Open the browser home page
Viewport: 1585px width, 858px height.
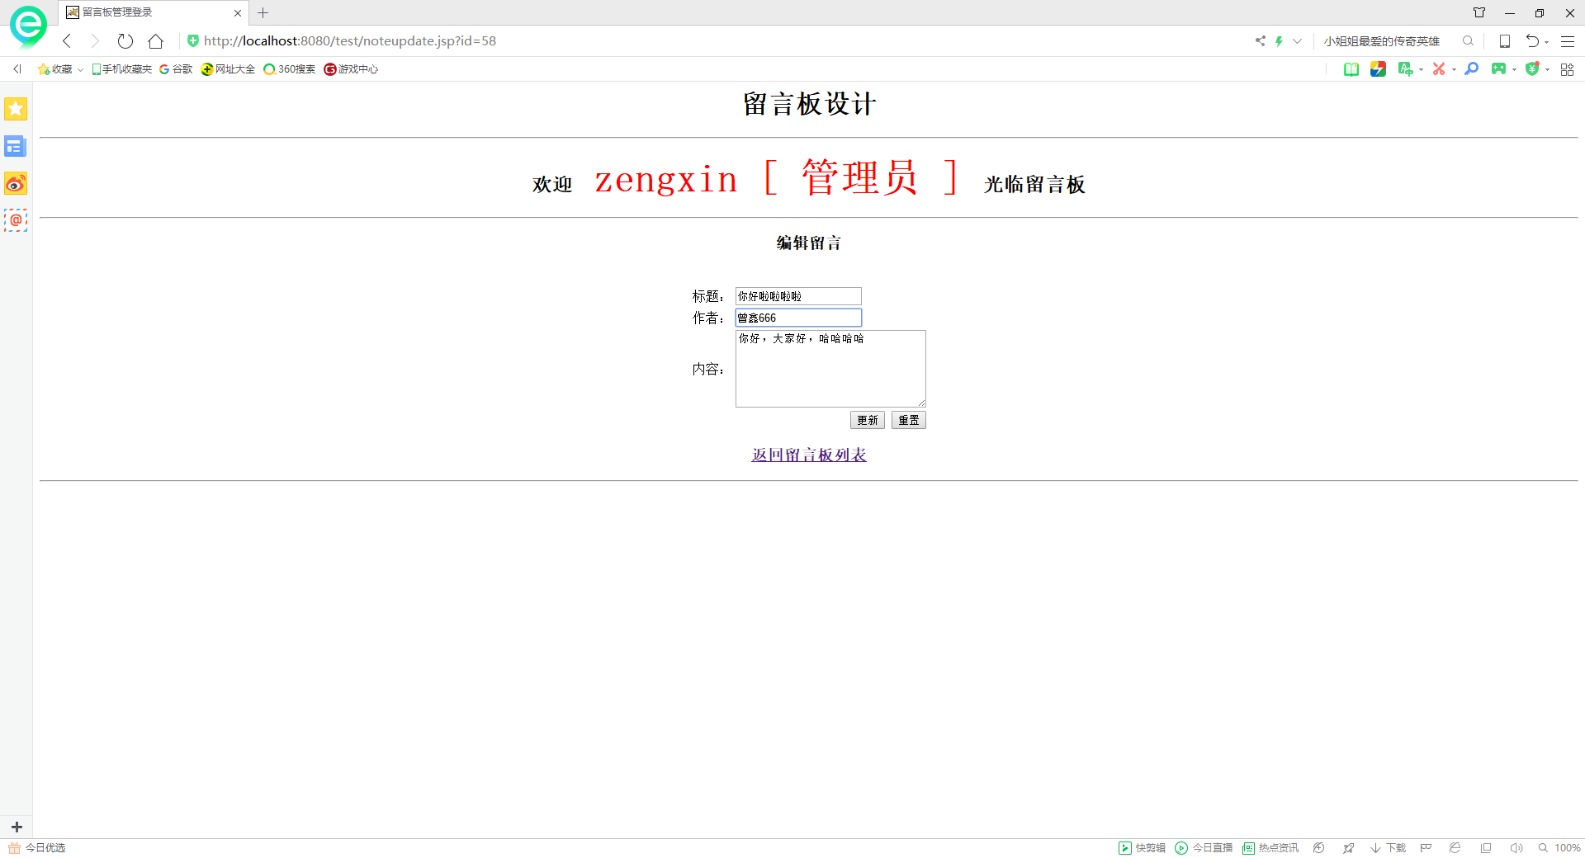click(155, 40)
